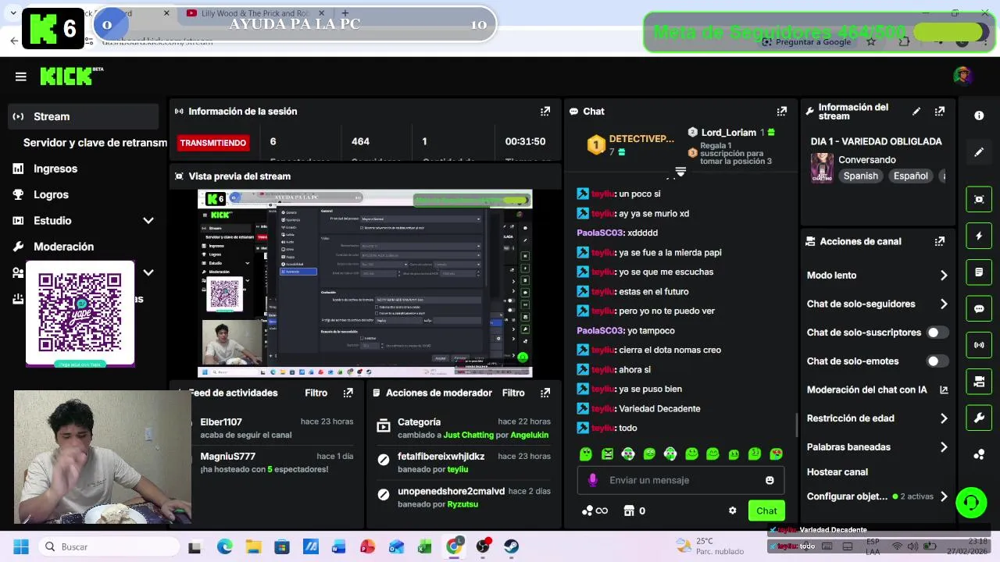This screenshot has width=1000, height=562.
Task: Click the purple microphone icon in chat input
Action: (592, 480)
